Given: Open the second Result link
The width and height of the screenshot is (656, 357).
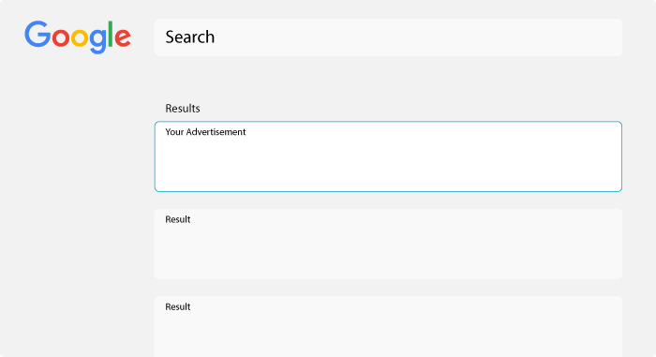Looking at the screenshot, I should pos(178,306).
